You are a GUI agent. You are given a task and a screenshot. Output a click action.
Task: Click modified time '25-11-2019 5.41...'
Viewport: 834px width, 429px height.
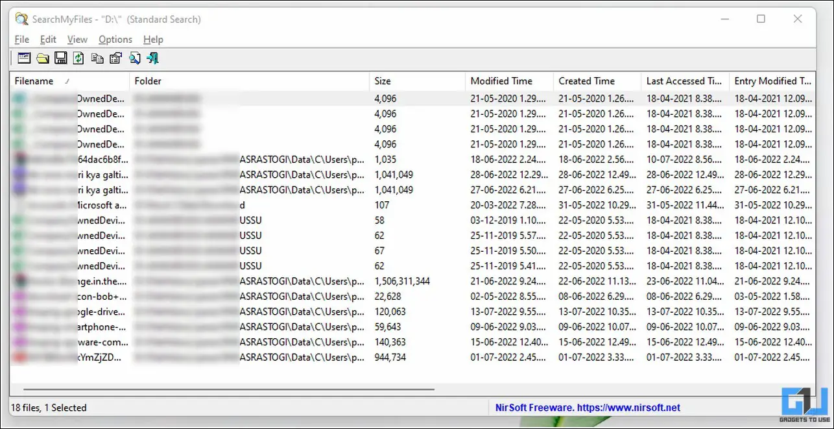coord(508,266)
